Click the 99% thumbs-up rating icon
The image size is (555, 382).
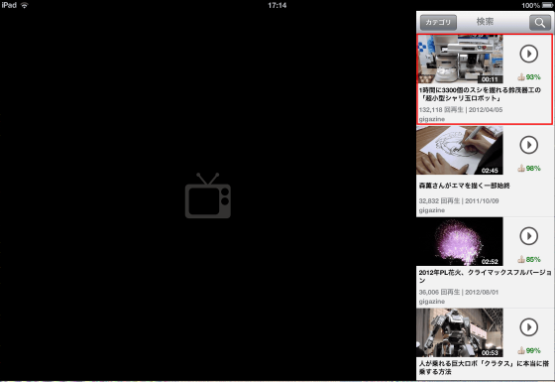(521, 350)
